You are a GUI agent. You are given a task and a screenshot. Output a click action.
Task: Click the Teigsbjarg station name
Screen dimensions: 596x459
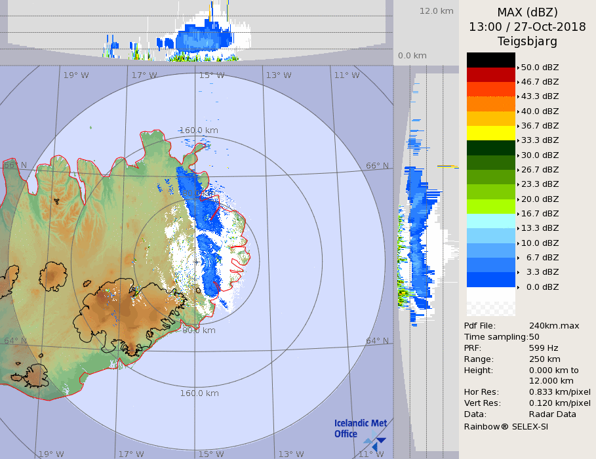point(527,41)
